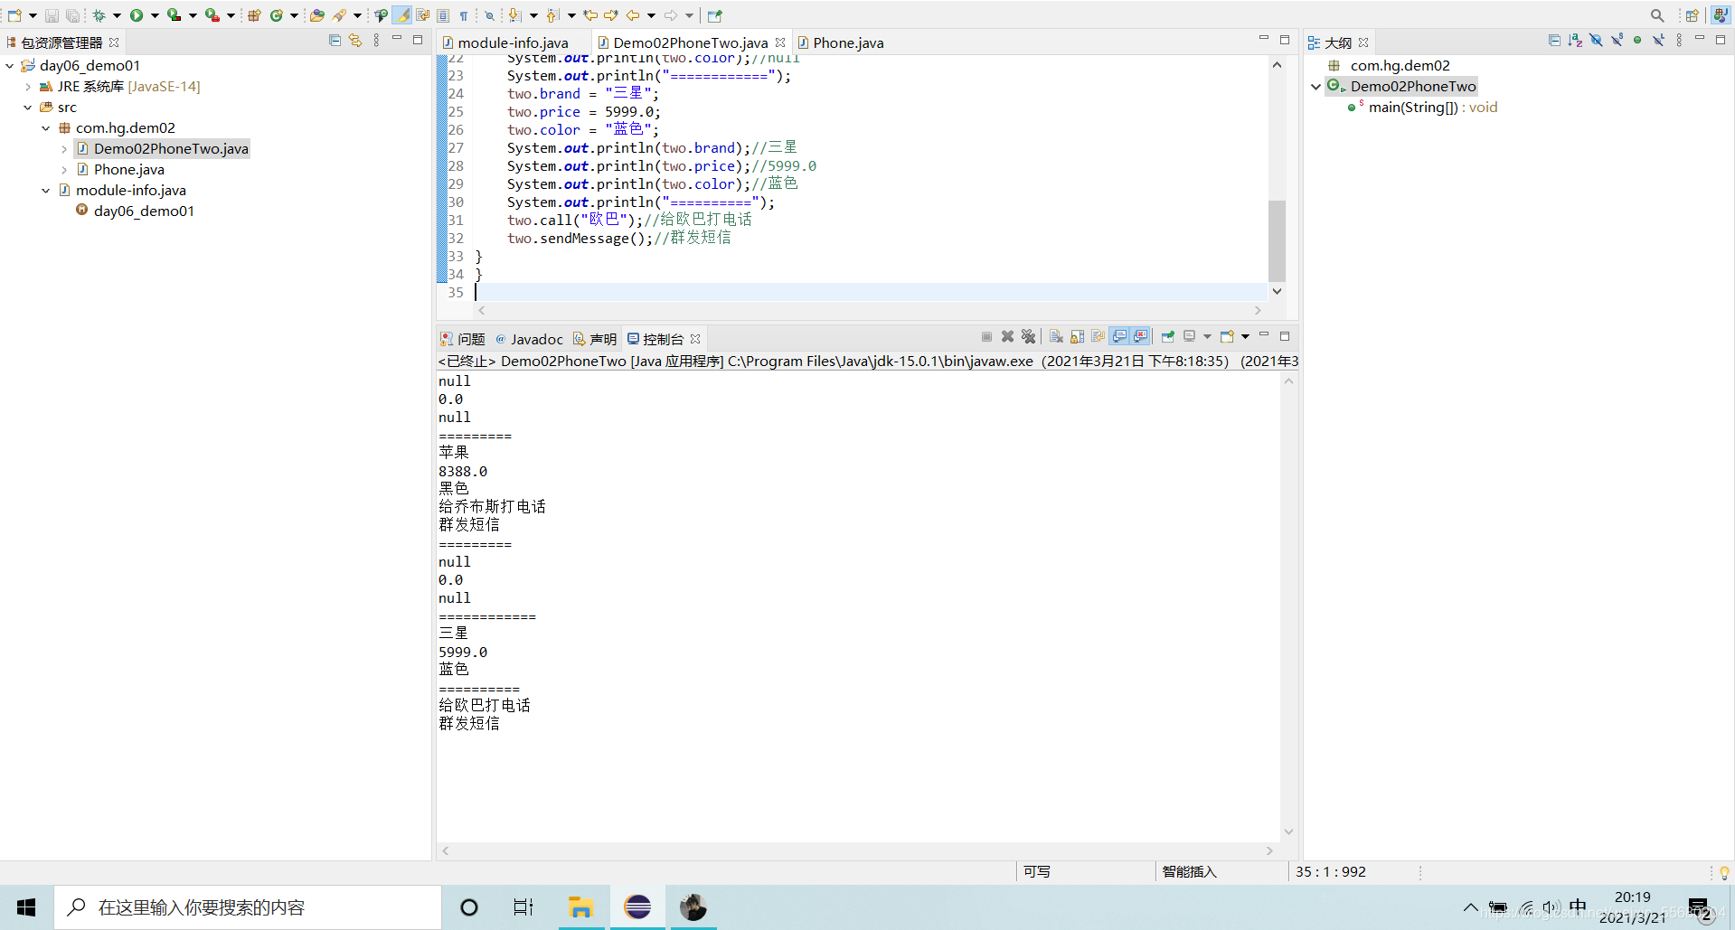Click the Pin Editor toolbar icon
This screenshot has width=1735, height=930.
point(715,15)
